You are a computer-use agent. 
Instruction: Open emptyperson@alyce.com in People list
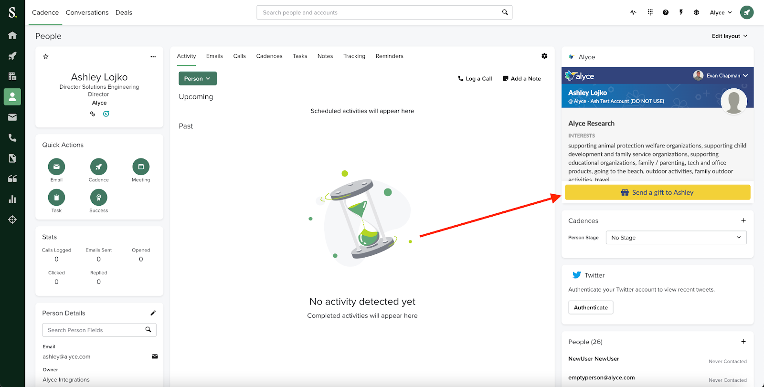coord(602,377)
